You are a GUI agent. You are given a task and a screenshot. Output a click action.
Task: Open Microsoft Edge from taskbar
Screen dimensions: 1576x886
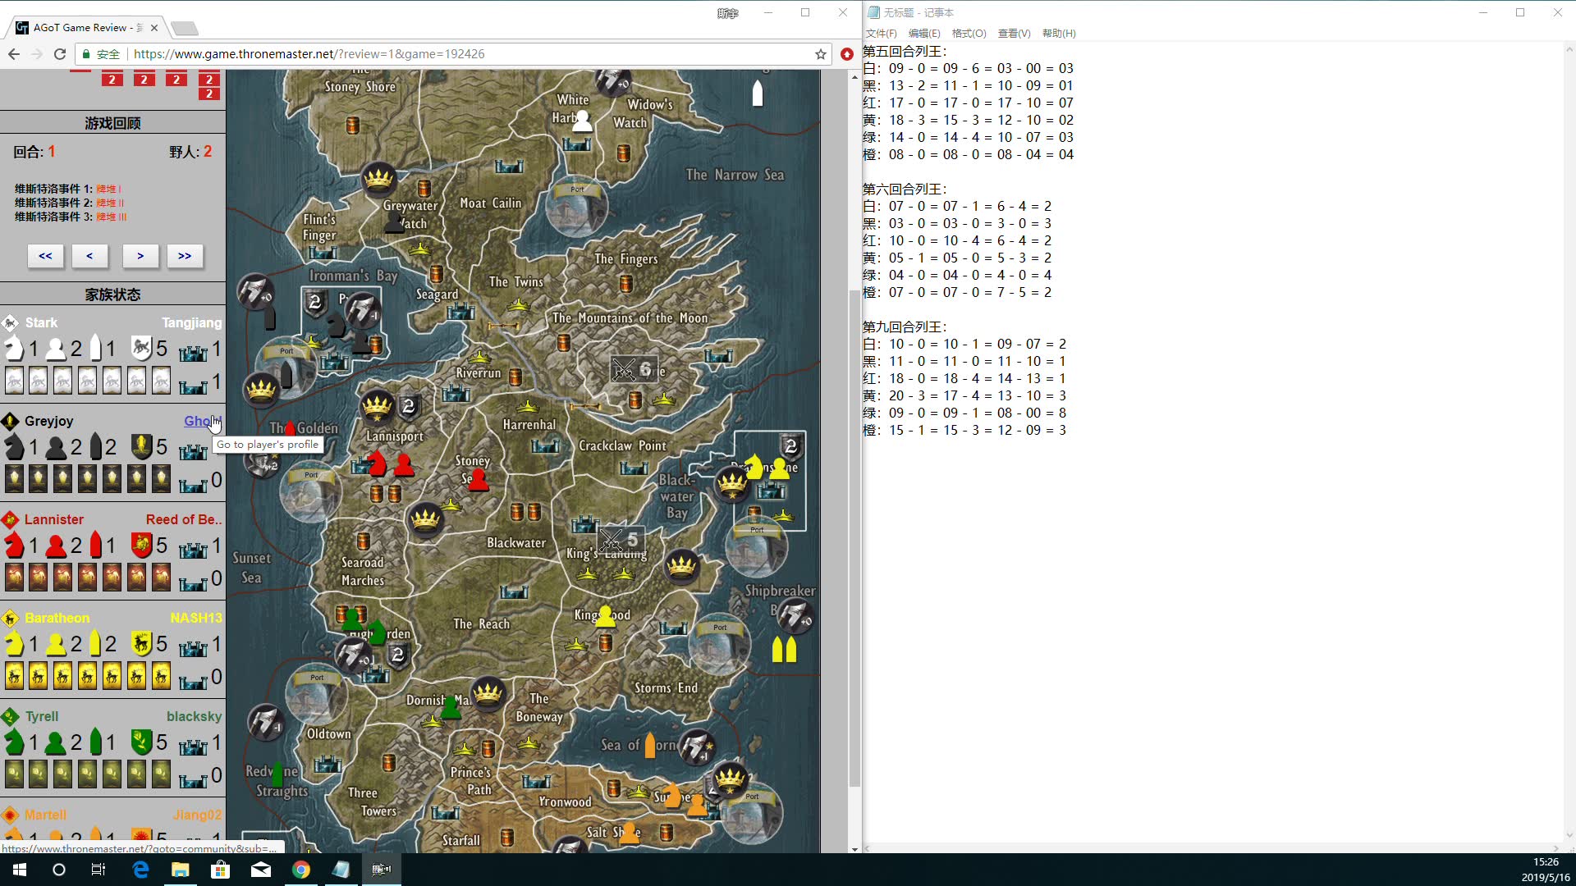pyautogui.click(x=140, y=870)
